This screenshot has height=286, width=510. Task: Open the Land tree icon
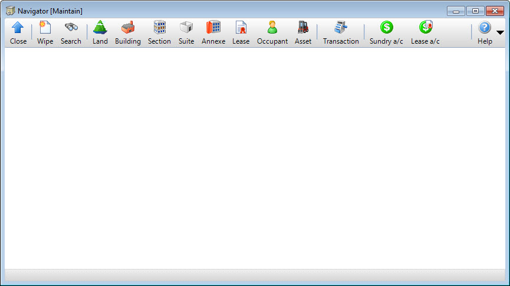[100, 28]
